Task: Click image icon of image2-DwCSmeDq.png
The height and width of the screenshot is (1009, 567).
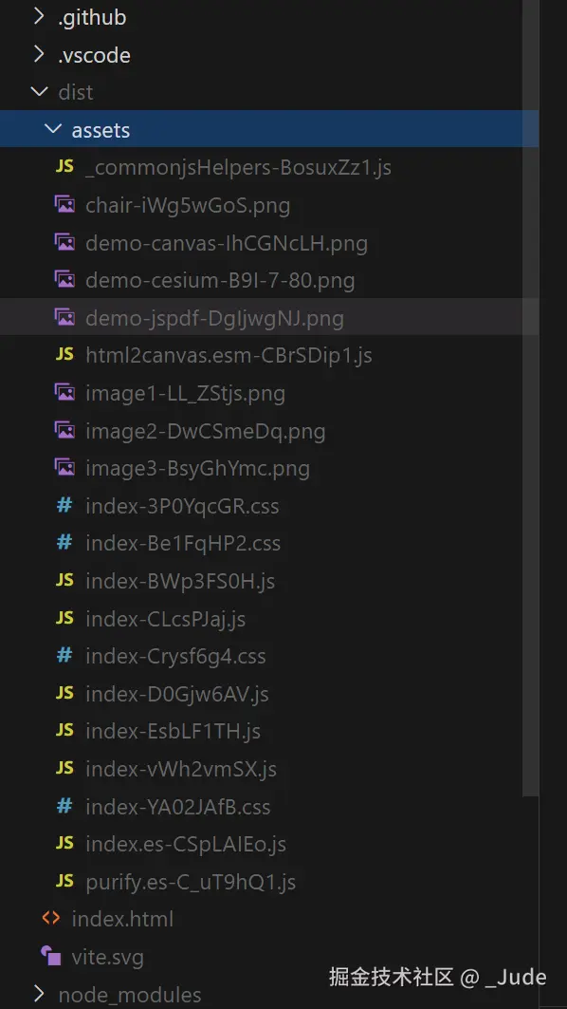Action: (x=64, y=430)
